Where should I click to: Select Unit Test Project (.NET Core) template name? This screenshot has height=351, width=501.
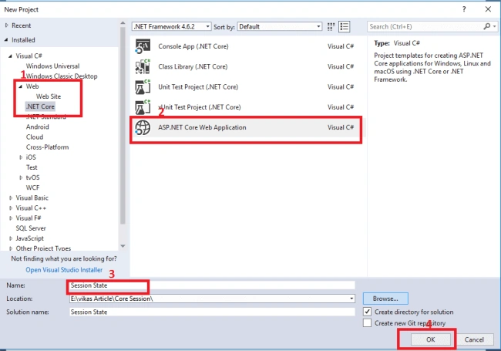point(198,87)
